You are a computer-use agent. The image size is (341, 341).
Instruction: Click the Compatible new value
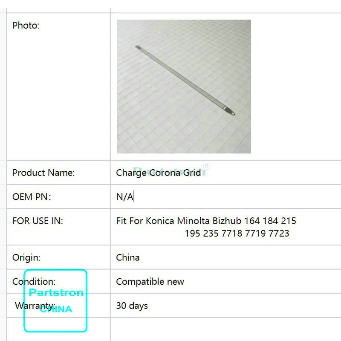coord(150,282)
